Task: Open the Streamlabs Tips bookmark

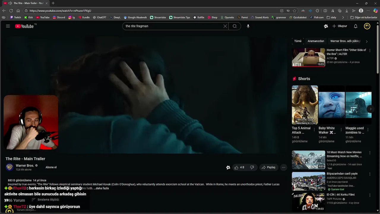Action: 180,18
